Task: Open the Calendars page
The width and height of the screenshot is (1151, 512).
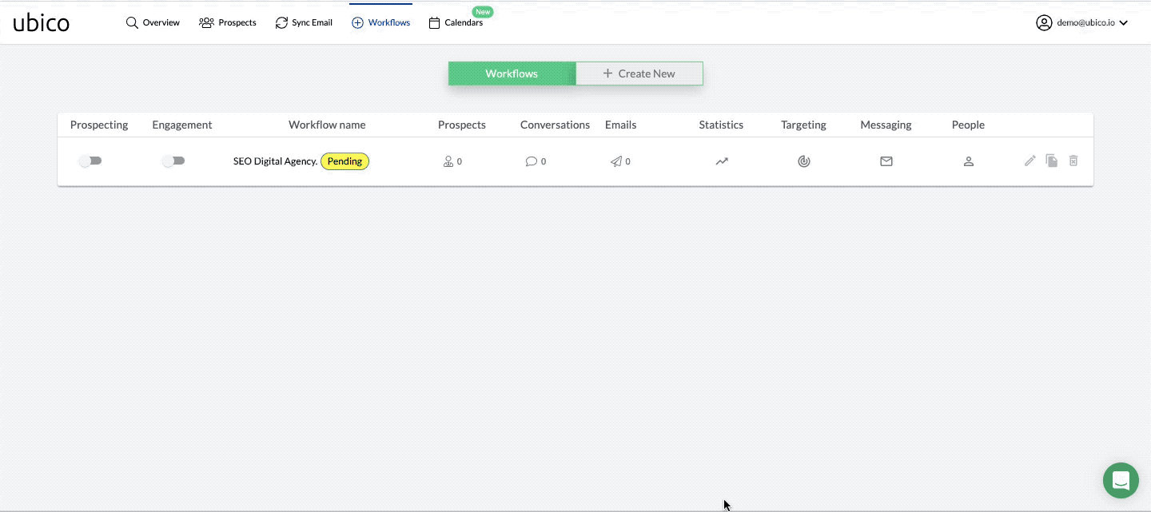Action: pyautogui.click(x=456, y=22)
